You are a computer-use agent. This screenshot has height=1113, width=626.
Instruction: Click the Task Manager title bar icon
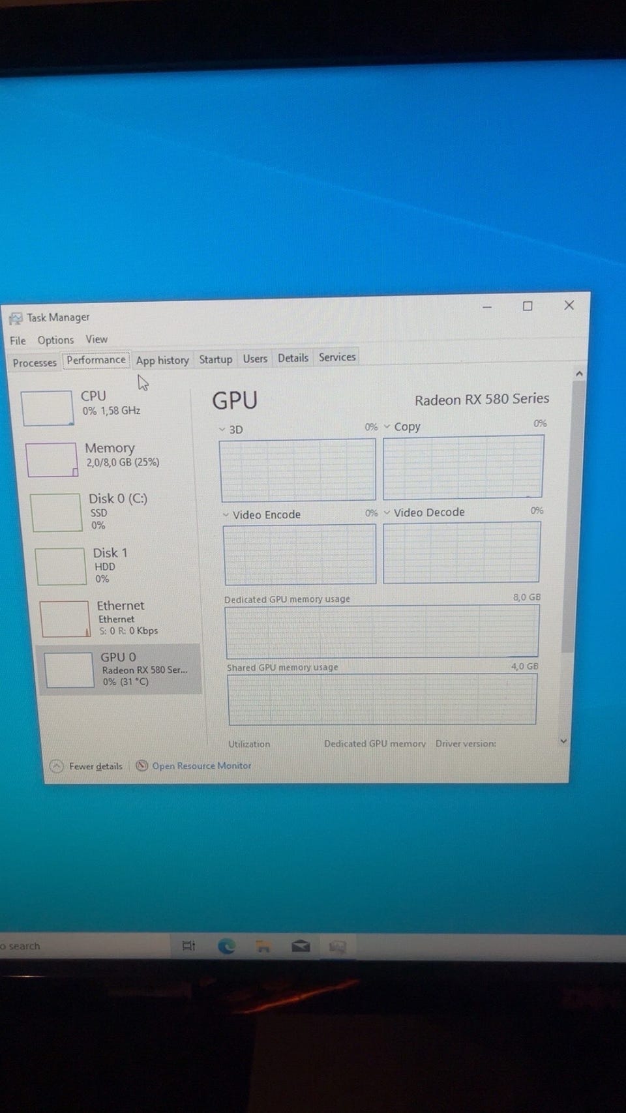pos(16,318)
